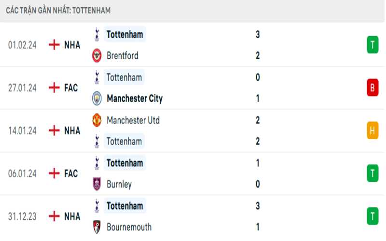
Task: Select the 14.01.24 match date
Action: [23, 130]
